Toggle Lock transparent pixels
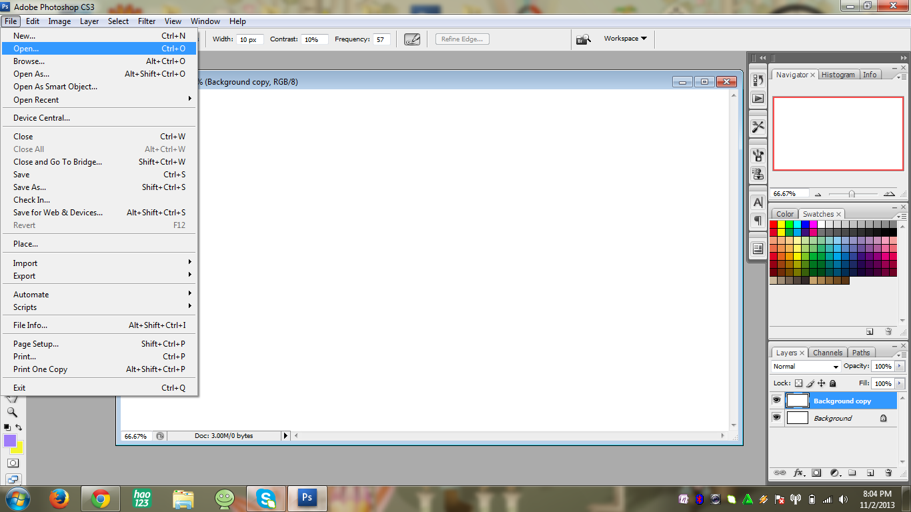911x512 pixels. click(799, 383)
